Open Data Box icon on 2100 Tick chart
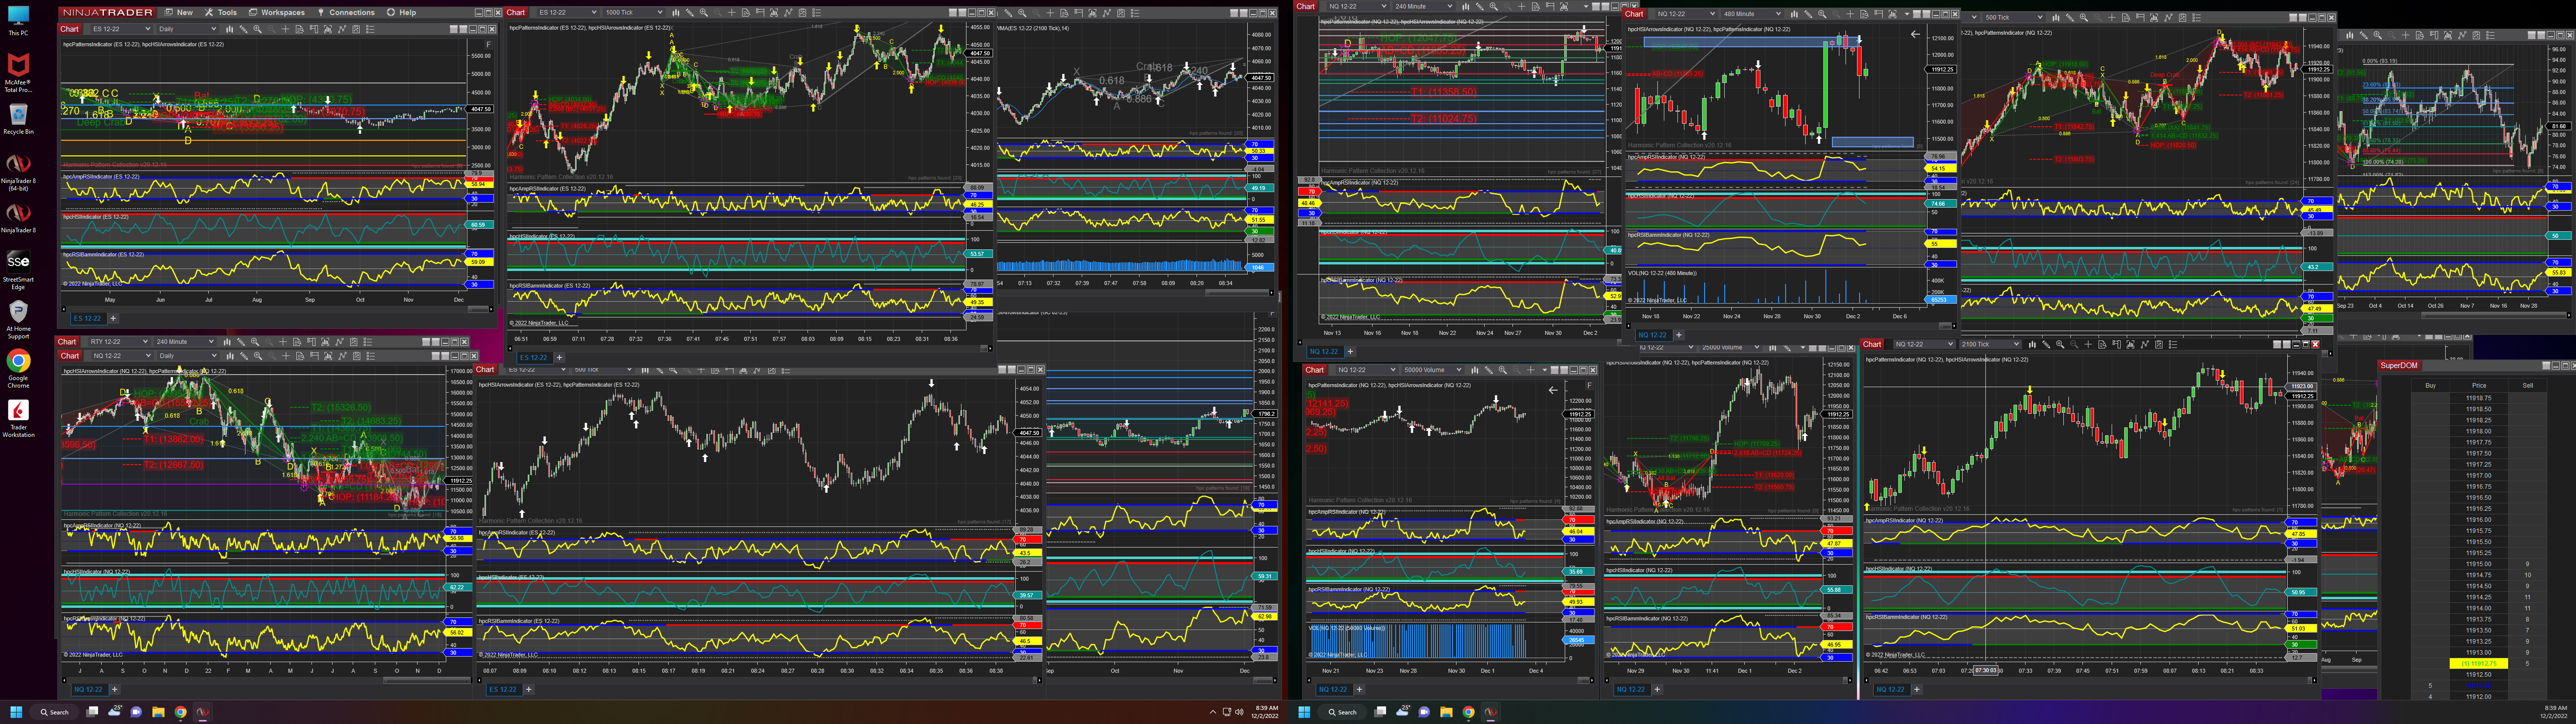The height and width of the screenshot is (724, 2576). coord(2103,345)
